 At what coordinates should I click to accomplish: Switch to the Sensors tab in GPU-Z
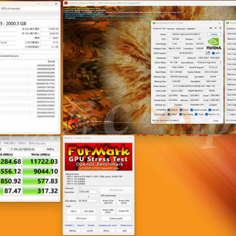tap(171, 29)
